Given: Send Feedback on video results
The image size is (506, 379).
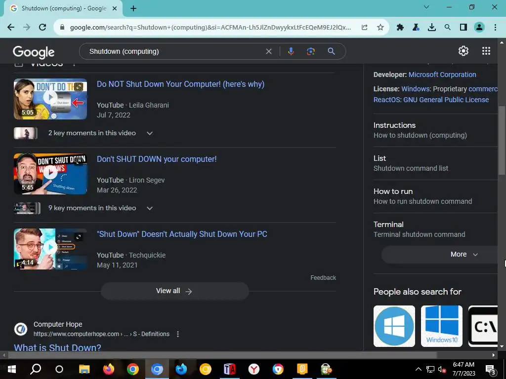Looking at the screenshot, I should [x=323, y=278].
